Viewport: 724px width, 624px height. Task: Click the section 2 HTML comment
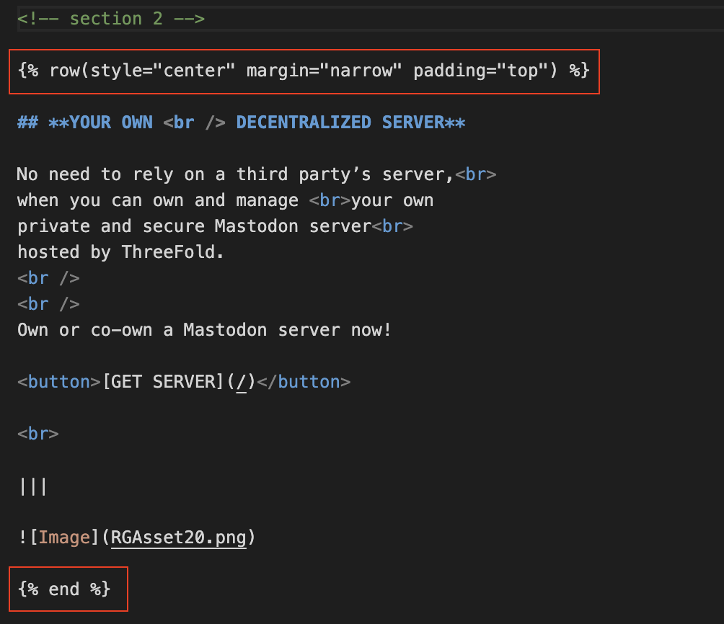[x=111, y=19]
